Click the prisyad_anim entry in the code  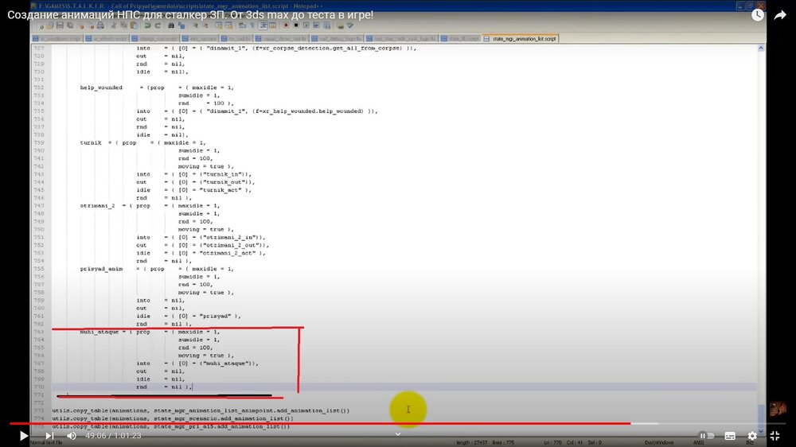102,269
